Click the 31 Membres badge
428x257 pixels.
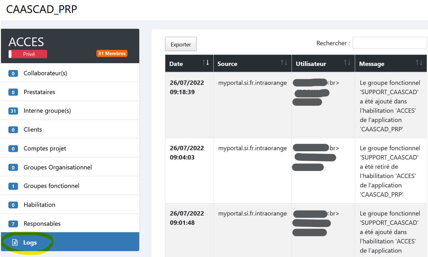[x=112, y=54]
